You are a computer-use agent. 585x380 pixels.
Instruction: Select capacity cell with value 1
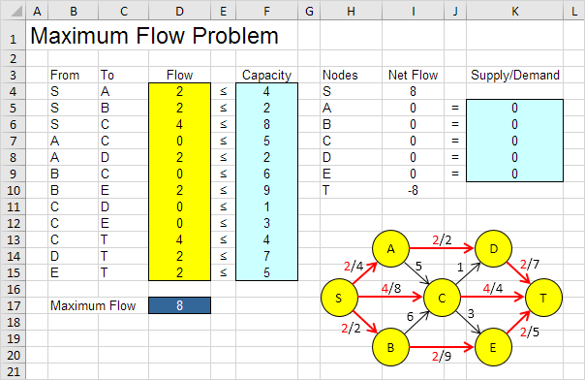tap(266, 206)
